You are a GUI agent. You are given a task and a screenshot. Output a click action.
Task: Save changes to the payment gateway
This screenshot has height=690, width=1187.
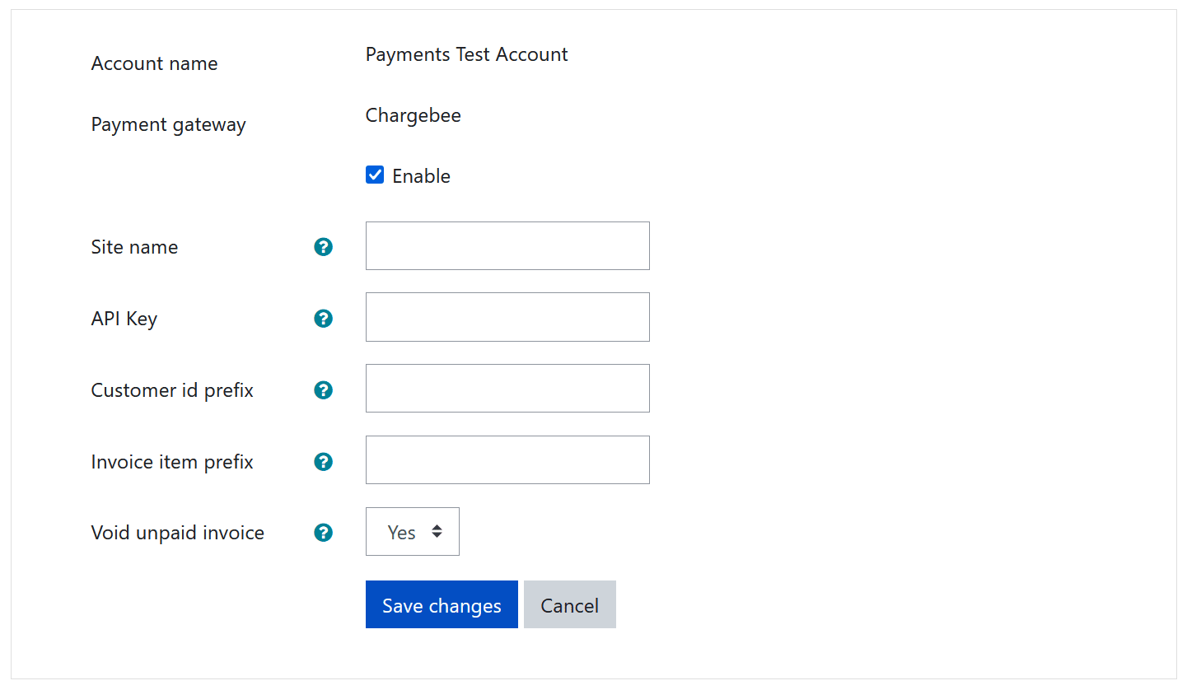(x=442, y=604)
